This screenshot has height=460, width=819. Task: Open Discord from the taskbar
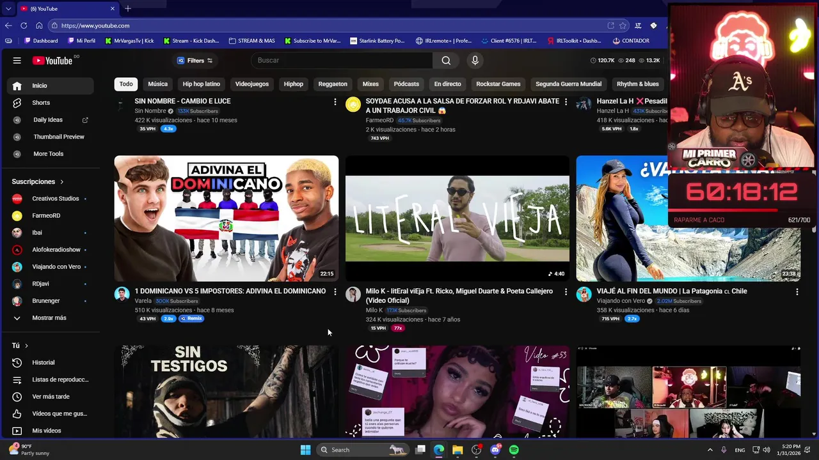pos(495,450)
